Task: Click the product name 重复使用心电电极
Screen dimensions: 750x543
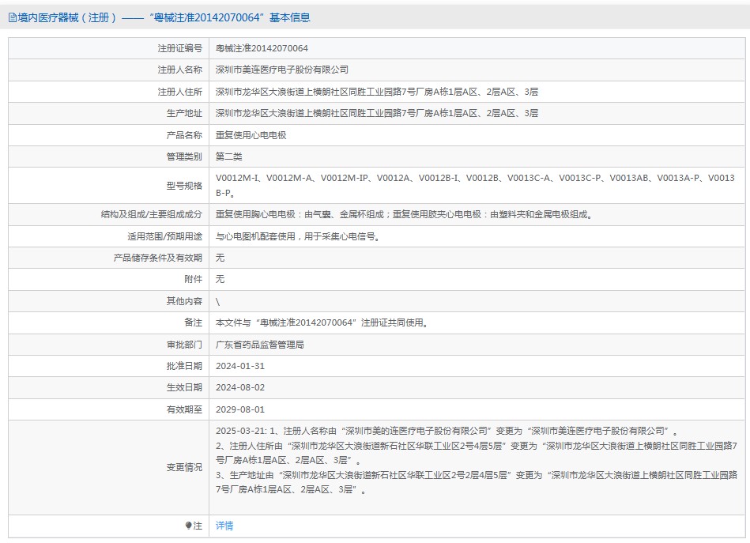Action: (251, 135)
